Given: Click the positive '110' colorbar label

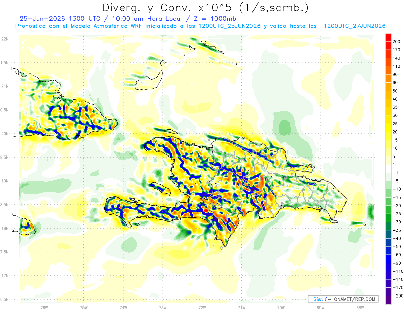Looking at the screenshot, I should pos(396,66).
